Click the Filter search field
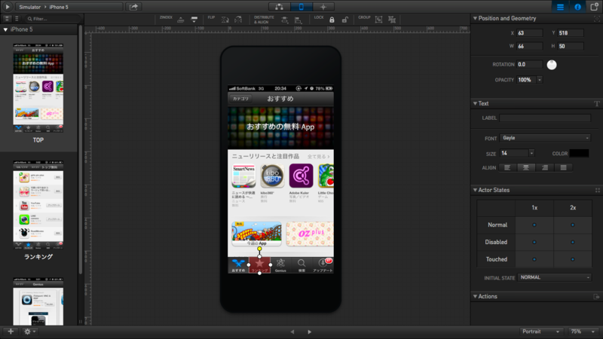Screen dimensions: 603x339 pos(53,18)
